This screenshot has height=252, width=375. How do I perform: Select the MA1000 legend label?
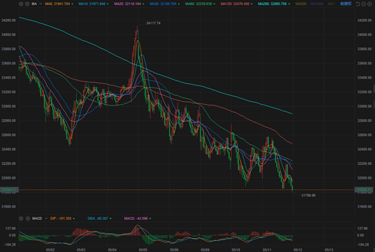(x=317, y=4)
